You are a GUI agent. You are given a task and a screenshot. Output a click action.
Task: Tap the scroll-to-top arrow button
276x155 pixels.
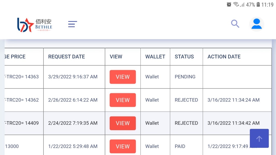259,138
